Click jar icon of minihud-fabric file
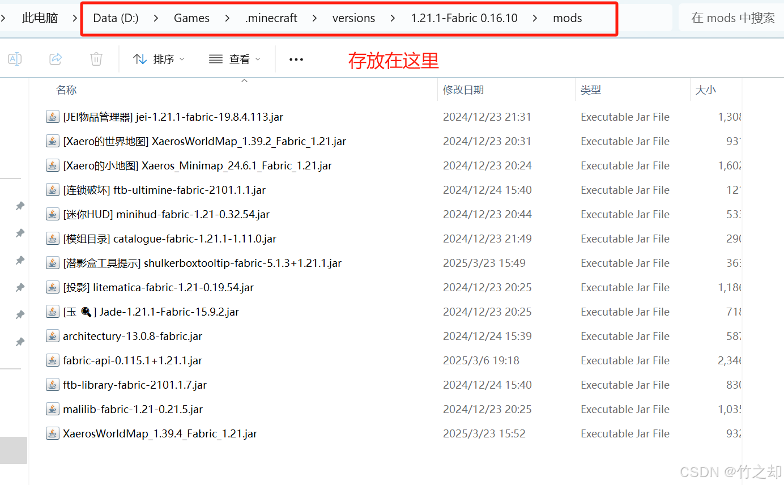 (52, 215)
